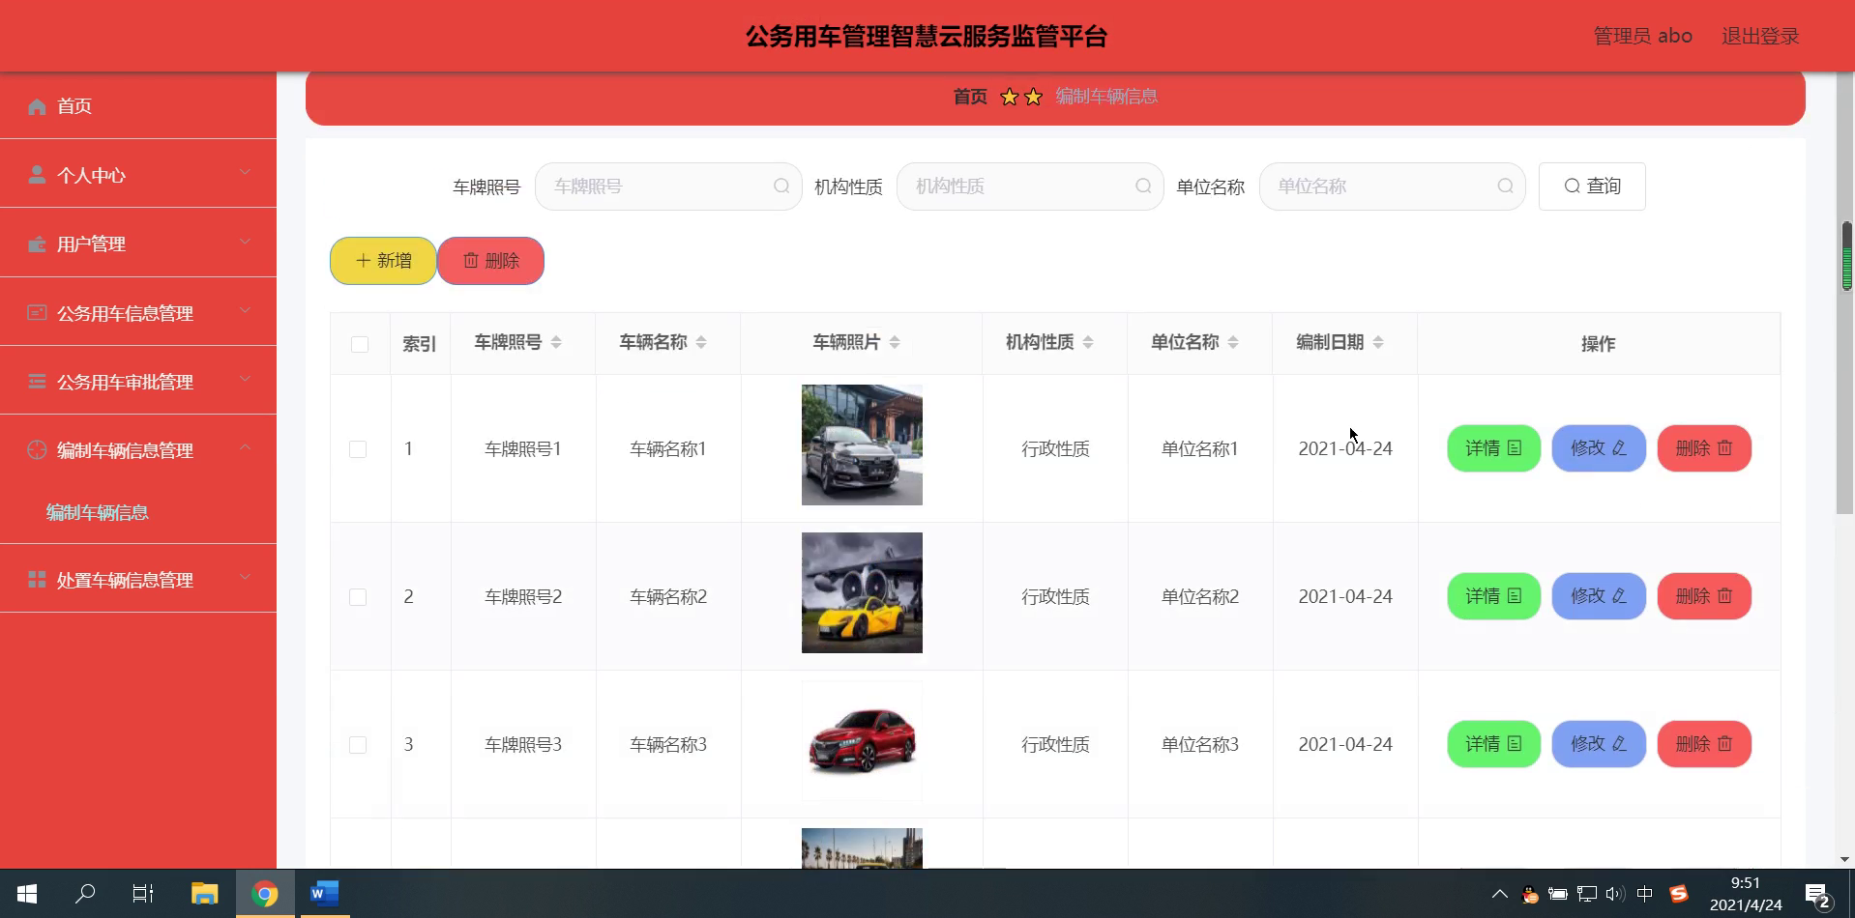Switch to Chrome on taskbar

click(264, 894)
